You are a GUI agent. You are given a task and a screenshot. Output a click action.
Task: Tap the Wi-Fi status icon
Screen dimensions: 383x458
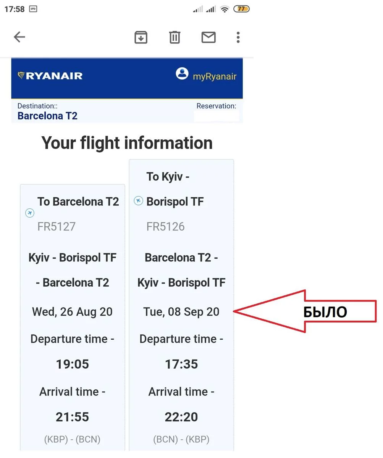(225, 9)
